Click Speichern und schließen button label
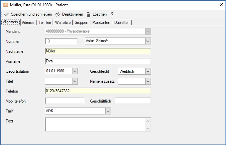The width and height of the screenshot is (226, 145). (31, 14)
